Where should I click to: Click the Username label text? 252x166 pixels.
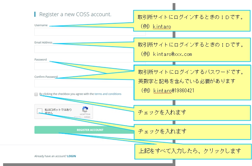(x=41, y=25)
